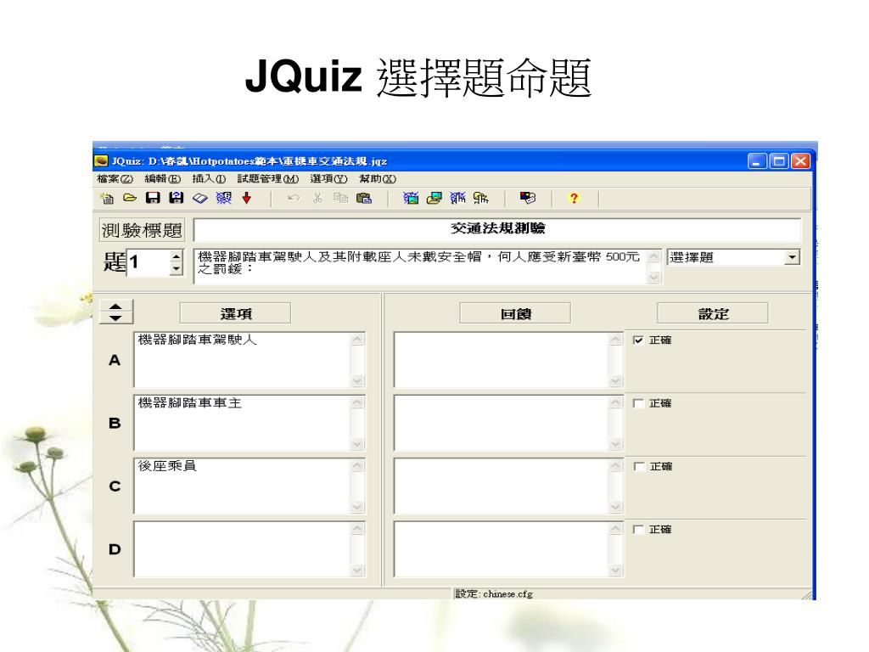Image resolution: width=869 pixels, height=652 pixels.
Task: Click in the question text field
Action: [421, 266]
